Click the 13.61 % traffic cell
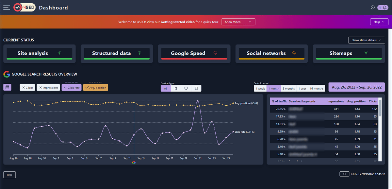The width and height of the screenshot is (392, 189). point(281,124)
